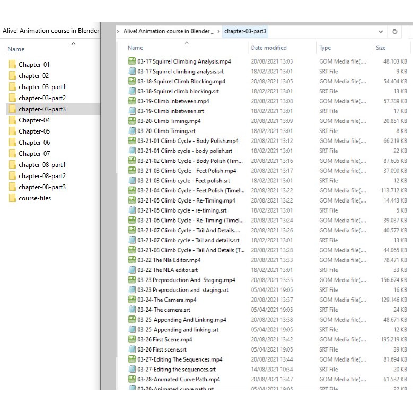Sort files by the Name column header
The image size is (413, 413).
135,48
